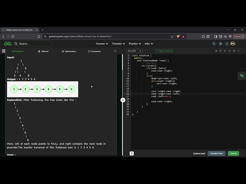
Task: Click the address bar URL
Action: [80, 36]
